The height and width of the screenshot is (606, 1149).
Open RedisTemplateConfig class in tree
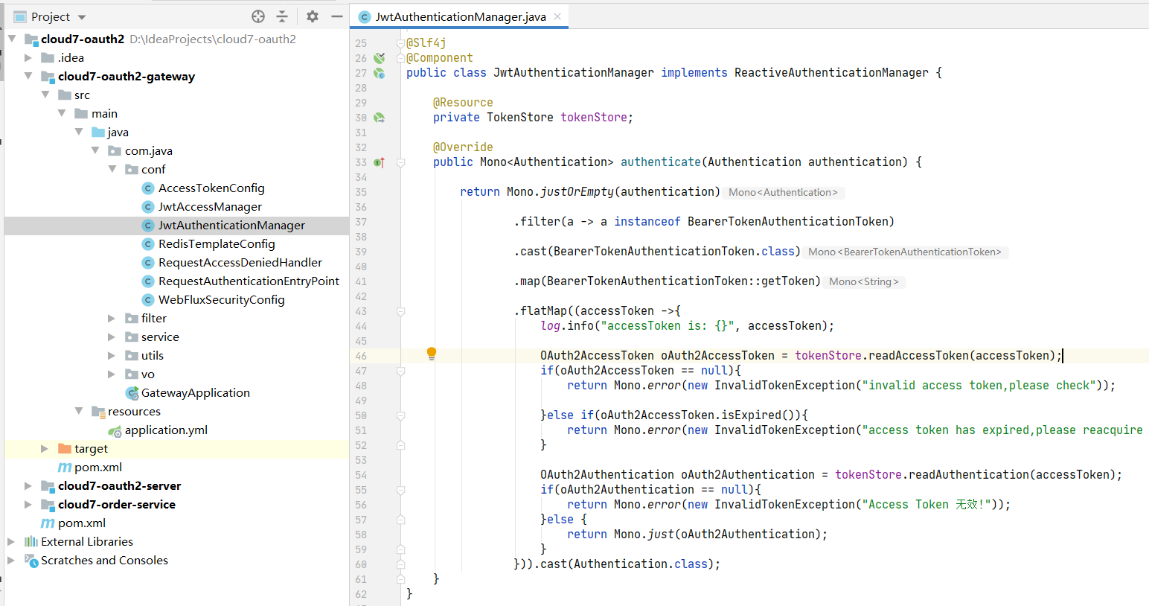tap(217, 243)
